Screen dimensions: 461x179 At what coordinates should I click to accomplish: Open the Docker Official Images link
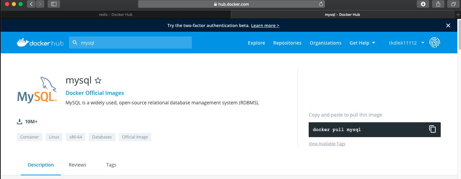point(95,93)
